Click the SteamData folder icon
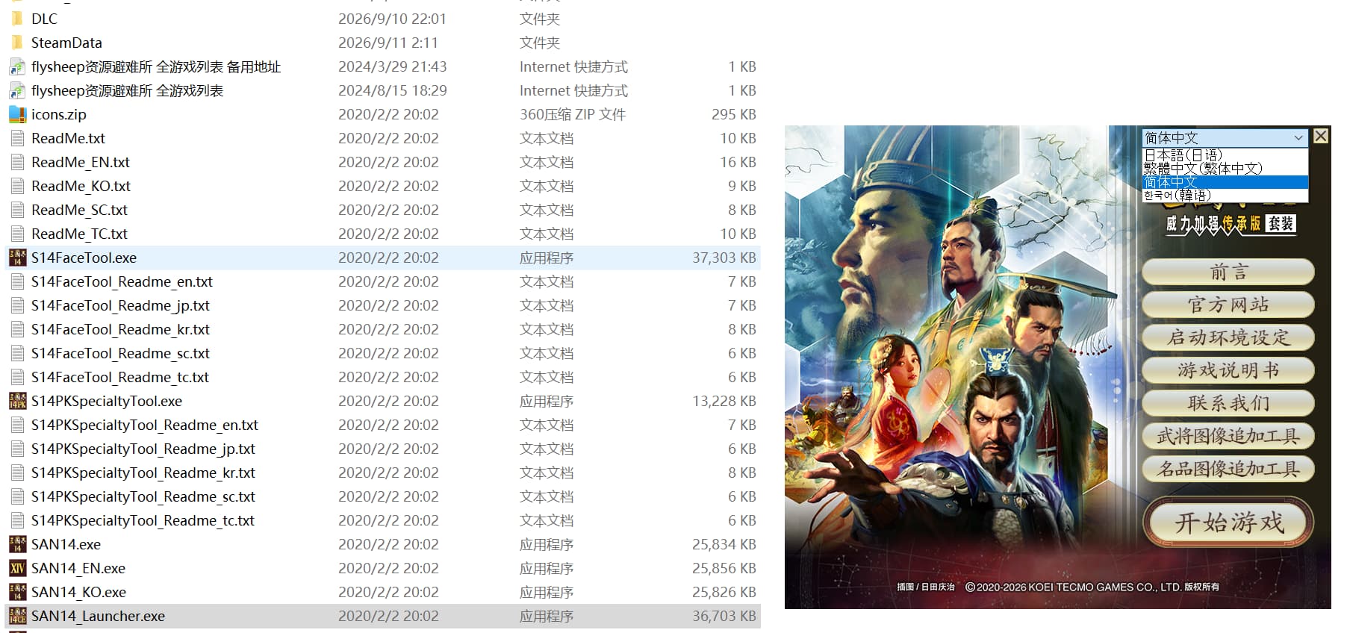1347x633 pixels. 17,43
